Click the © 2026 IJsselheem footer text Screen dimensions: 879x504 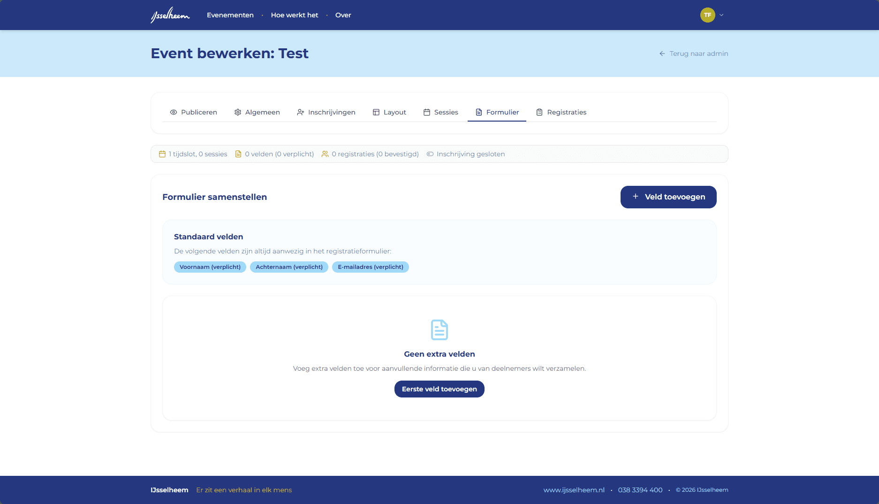(702, 490)
